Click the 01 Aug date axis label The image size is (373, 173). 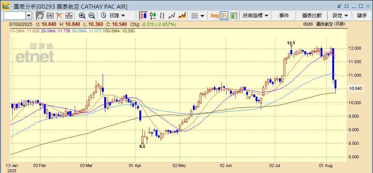tap(326, 165)
